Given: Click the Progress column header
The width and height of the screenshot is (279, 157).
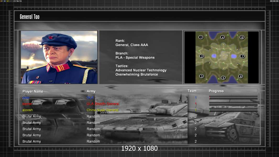Looking at the screenshot, I should click(216, 91).
